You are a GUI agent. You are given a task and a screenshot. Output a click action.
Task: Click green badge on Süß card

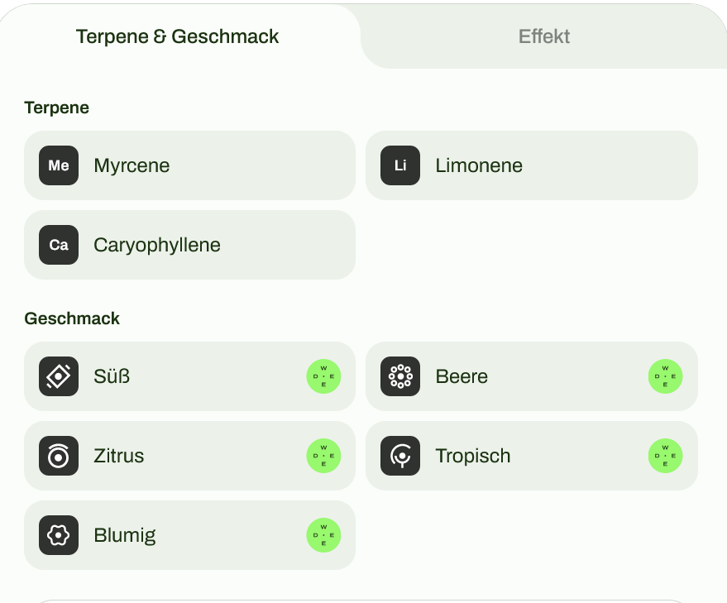[x=323, y=376]
